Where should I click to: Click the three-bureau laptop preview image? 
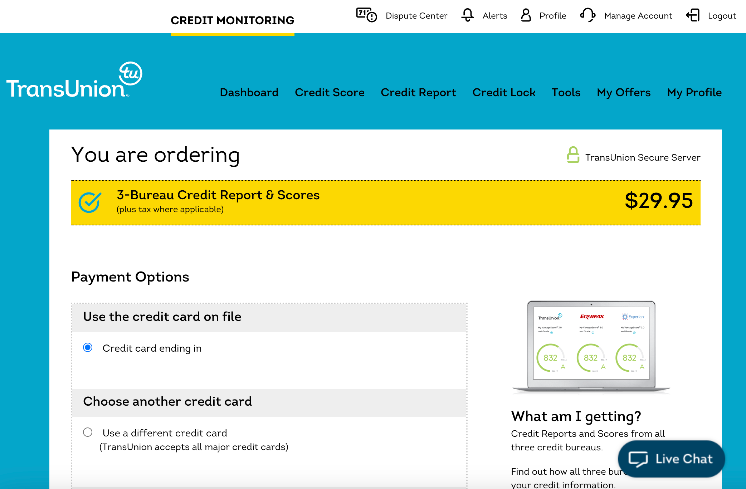point(591,347)
